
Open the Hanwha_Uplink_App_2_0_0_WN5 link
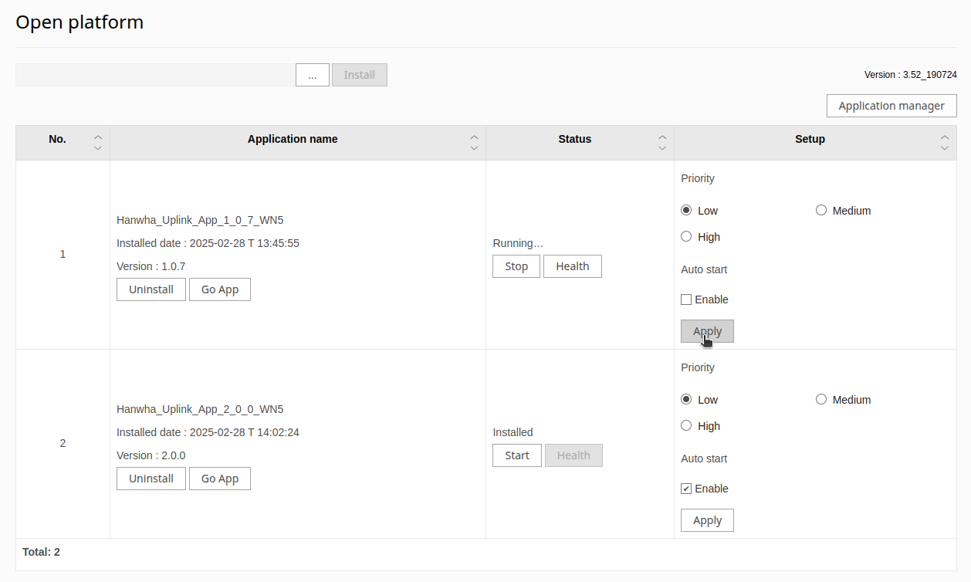click(200, 408)
